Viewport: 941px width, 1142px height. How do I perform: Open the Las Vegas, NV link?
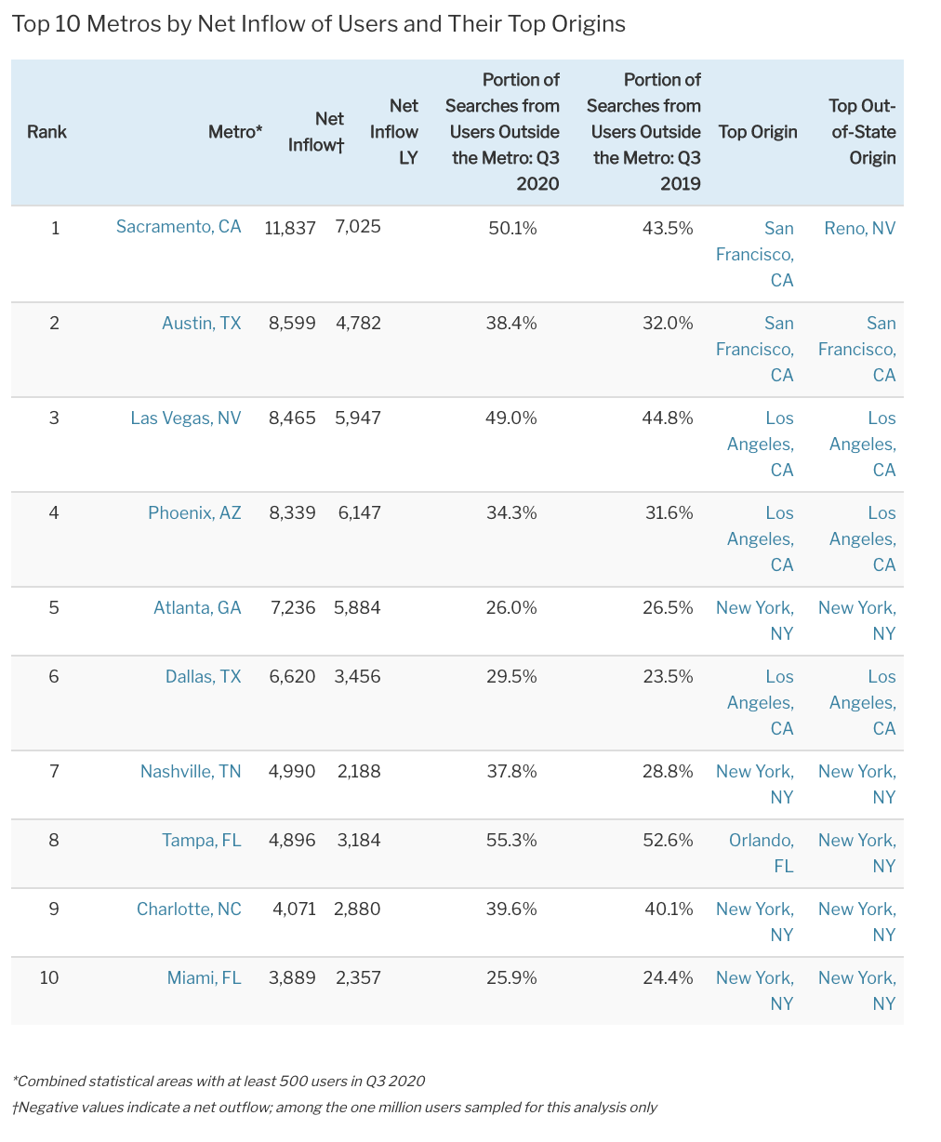185,418
